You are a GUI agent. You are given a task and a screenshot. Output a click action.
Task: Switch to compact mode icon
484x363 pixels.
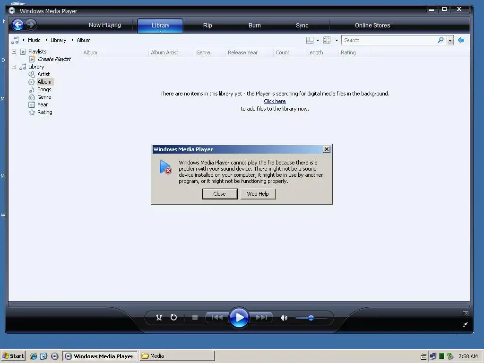(465, 324)
